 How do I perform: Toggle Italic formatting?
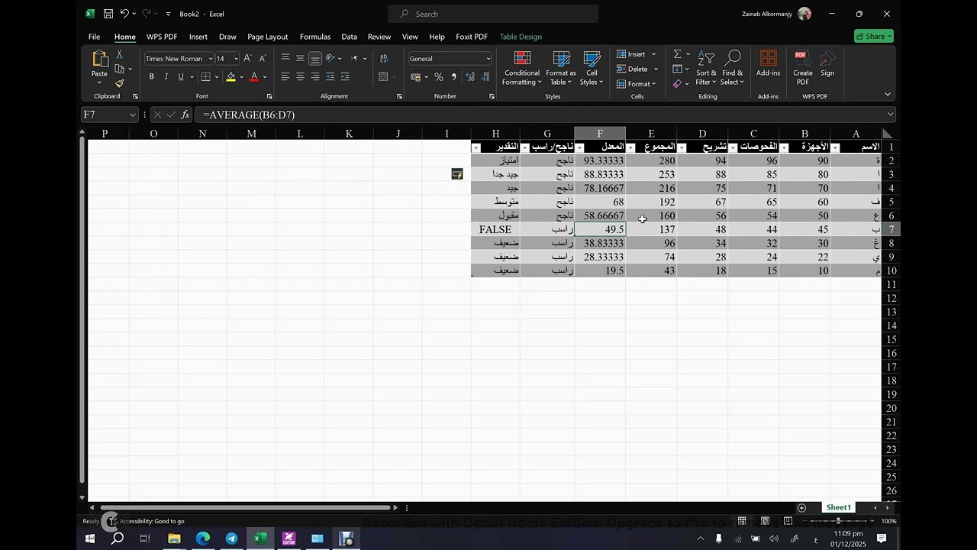166,76
